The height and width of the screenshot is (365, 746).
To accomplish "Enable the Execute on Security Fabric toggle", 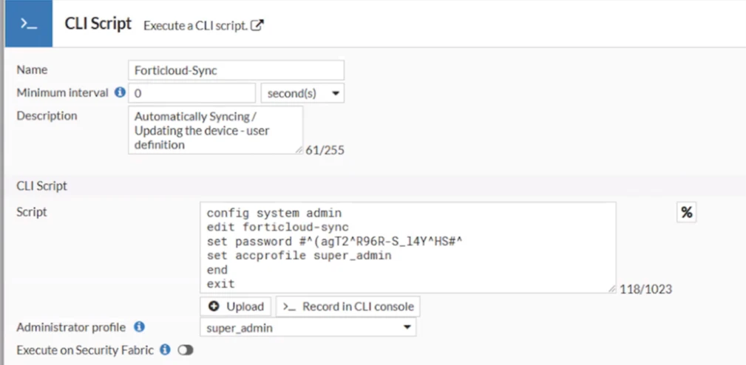I will coord(185,350).
